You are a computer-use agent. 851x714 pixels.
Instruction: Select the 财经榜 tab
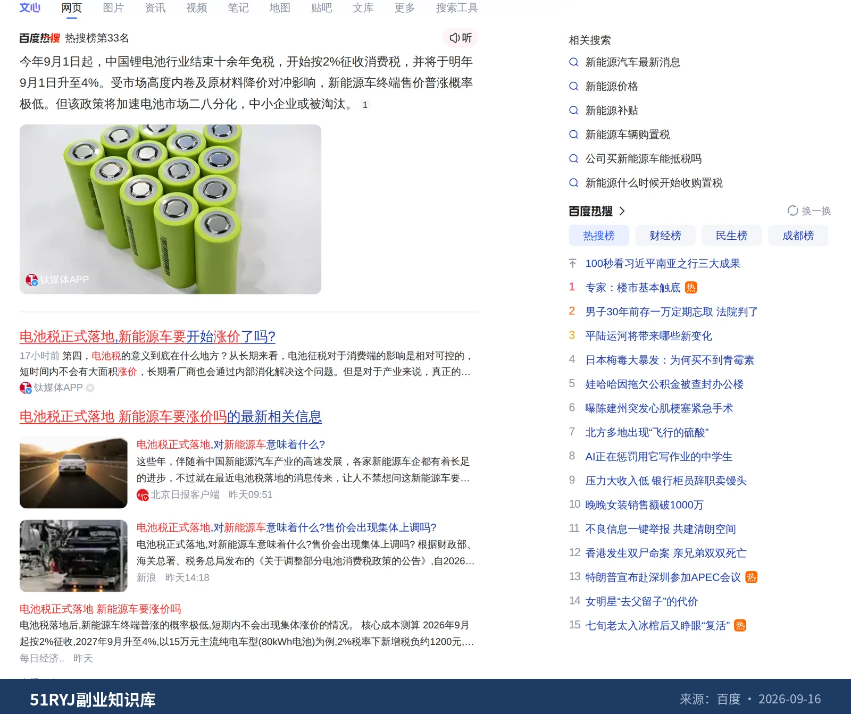(665, 236)
